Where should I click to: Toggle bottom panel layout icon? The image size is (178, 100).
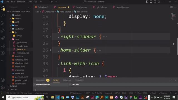(x=151, y=2)
